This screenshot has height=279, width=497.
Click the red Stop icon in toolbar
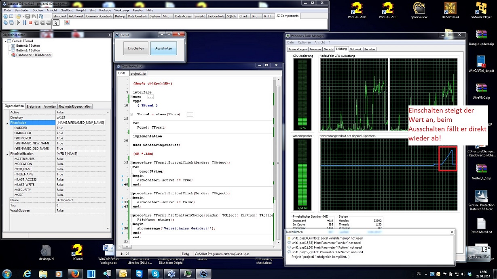click(x=30, y=23)
